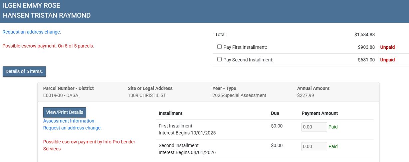
Task: Click the Paid label beside First Installment field
Action: [x=333, y=127]
